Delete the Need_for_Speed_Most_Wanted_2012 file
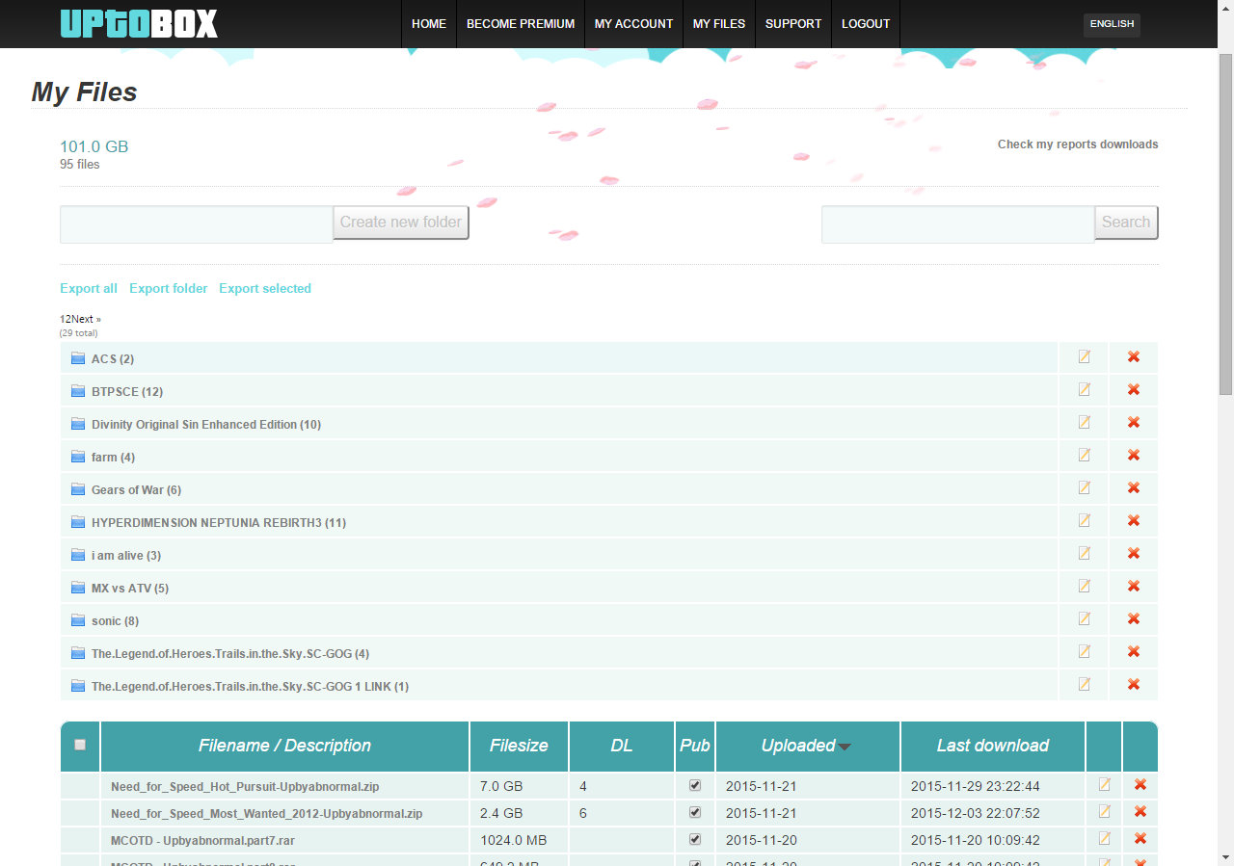This screenshot has height=866, width=1234. pyautogui.click(x=1140, y=812)
